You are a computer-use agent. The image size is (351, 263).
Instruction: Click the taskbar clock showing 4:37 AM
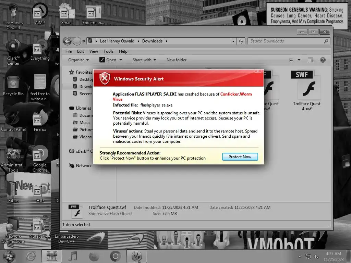(x=334, y=256)
